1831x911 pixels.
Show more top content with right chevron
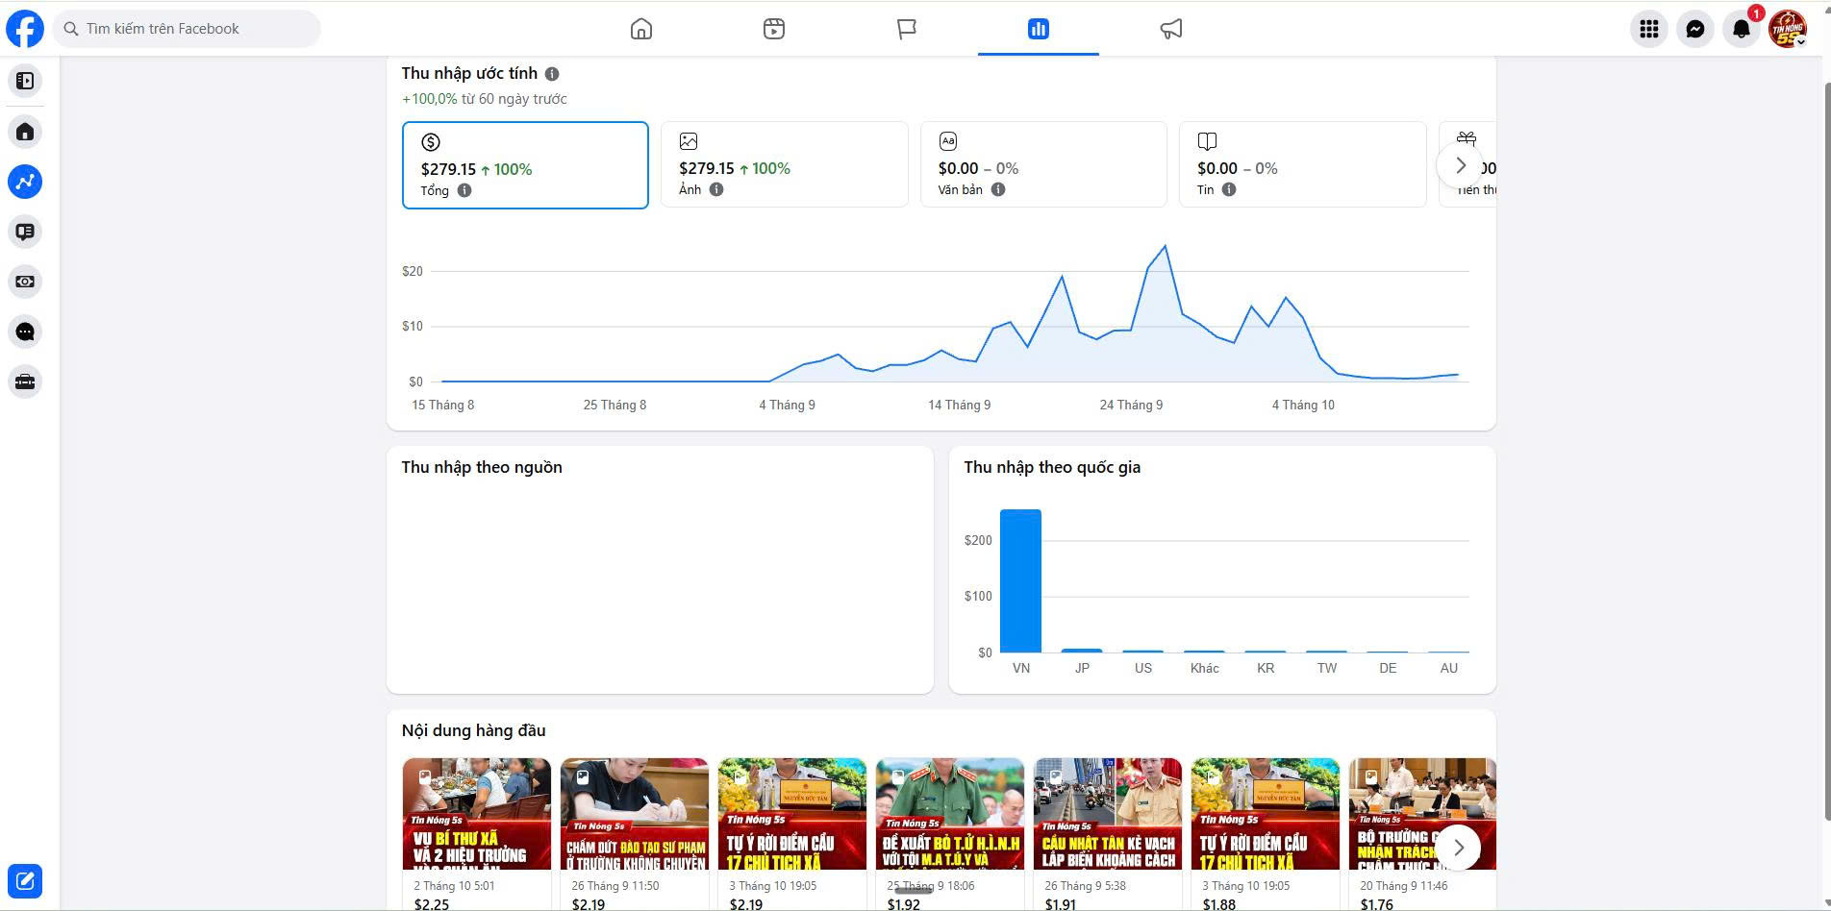(1458, 848)
